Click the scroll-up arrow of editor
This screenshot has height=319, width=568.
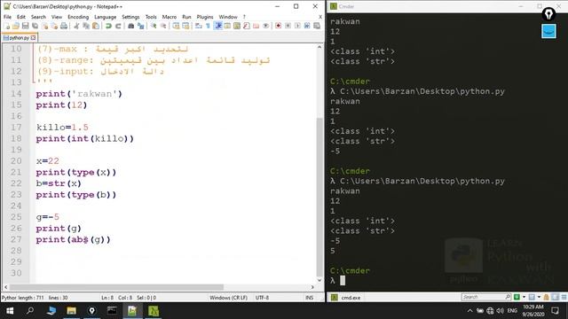coord(319,47)
